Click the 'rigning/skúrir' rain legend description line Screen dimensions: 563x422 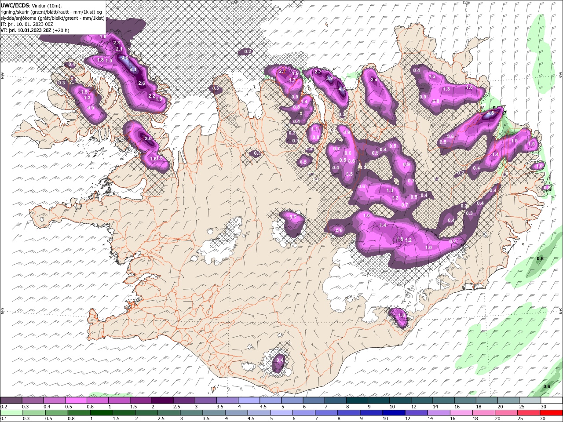coord(51,12)
